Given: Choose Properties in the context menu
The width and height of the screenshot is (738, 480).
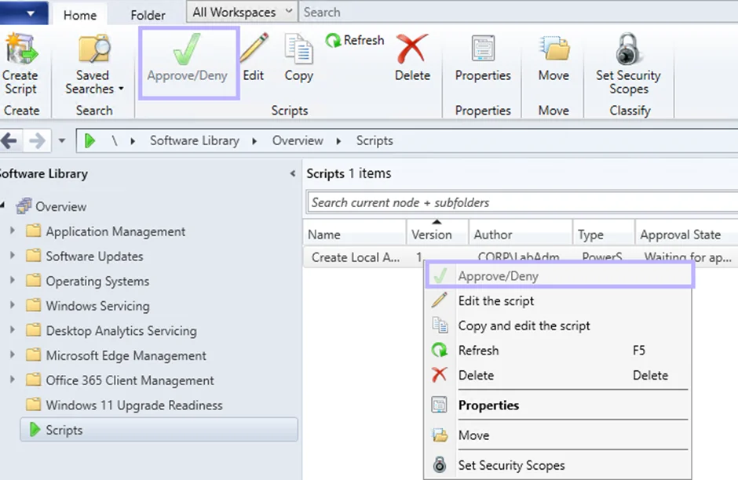Looking at the screenshot, I should tap(558, 405).
